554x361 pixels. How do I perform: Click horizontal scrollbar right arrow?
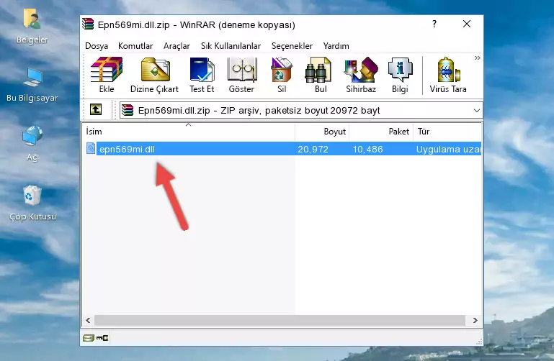(x=475, y=320)
